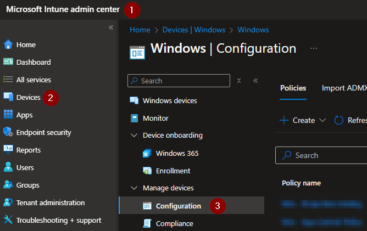
Task: Open the Create dropdown arrow
Action: (322, 120)
